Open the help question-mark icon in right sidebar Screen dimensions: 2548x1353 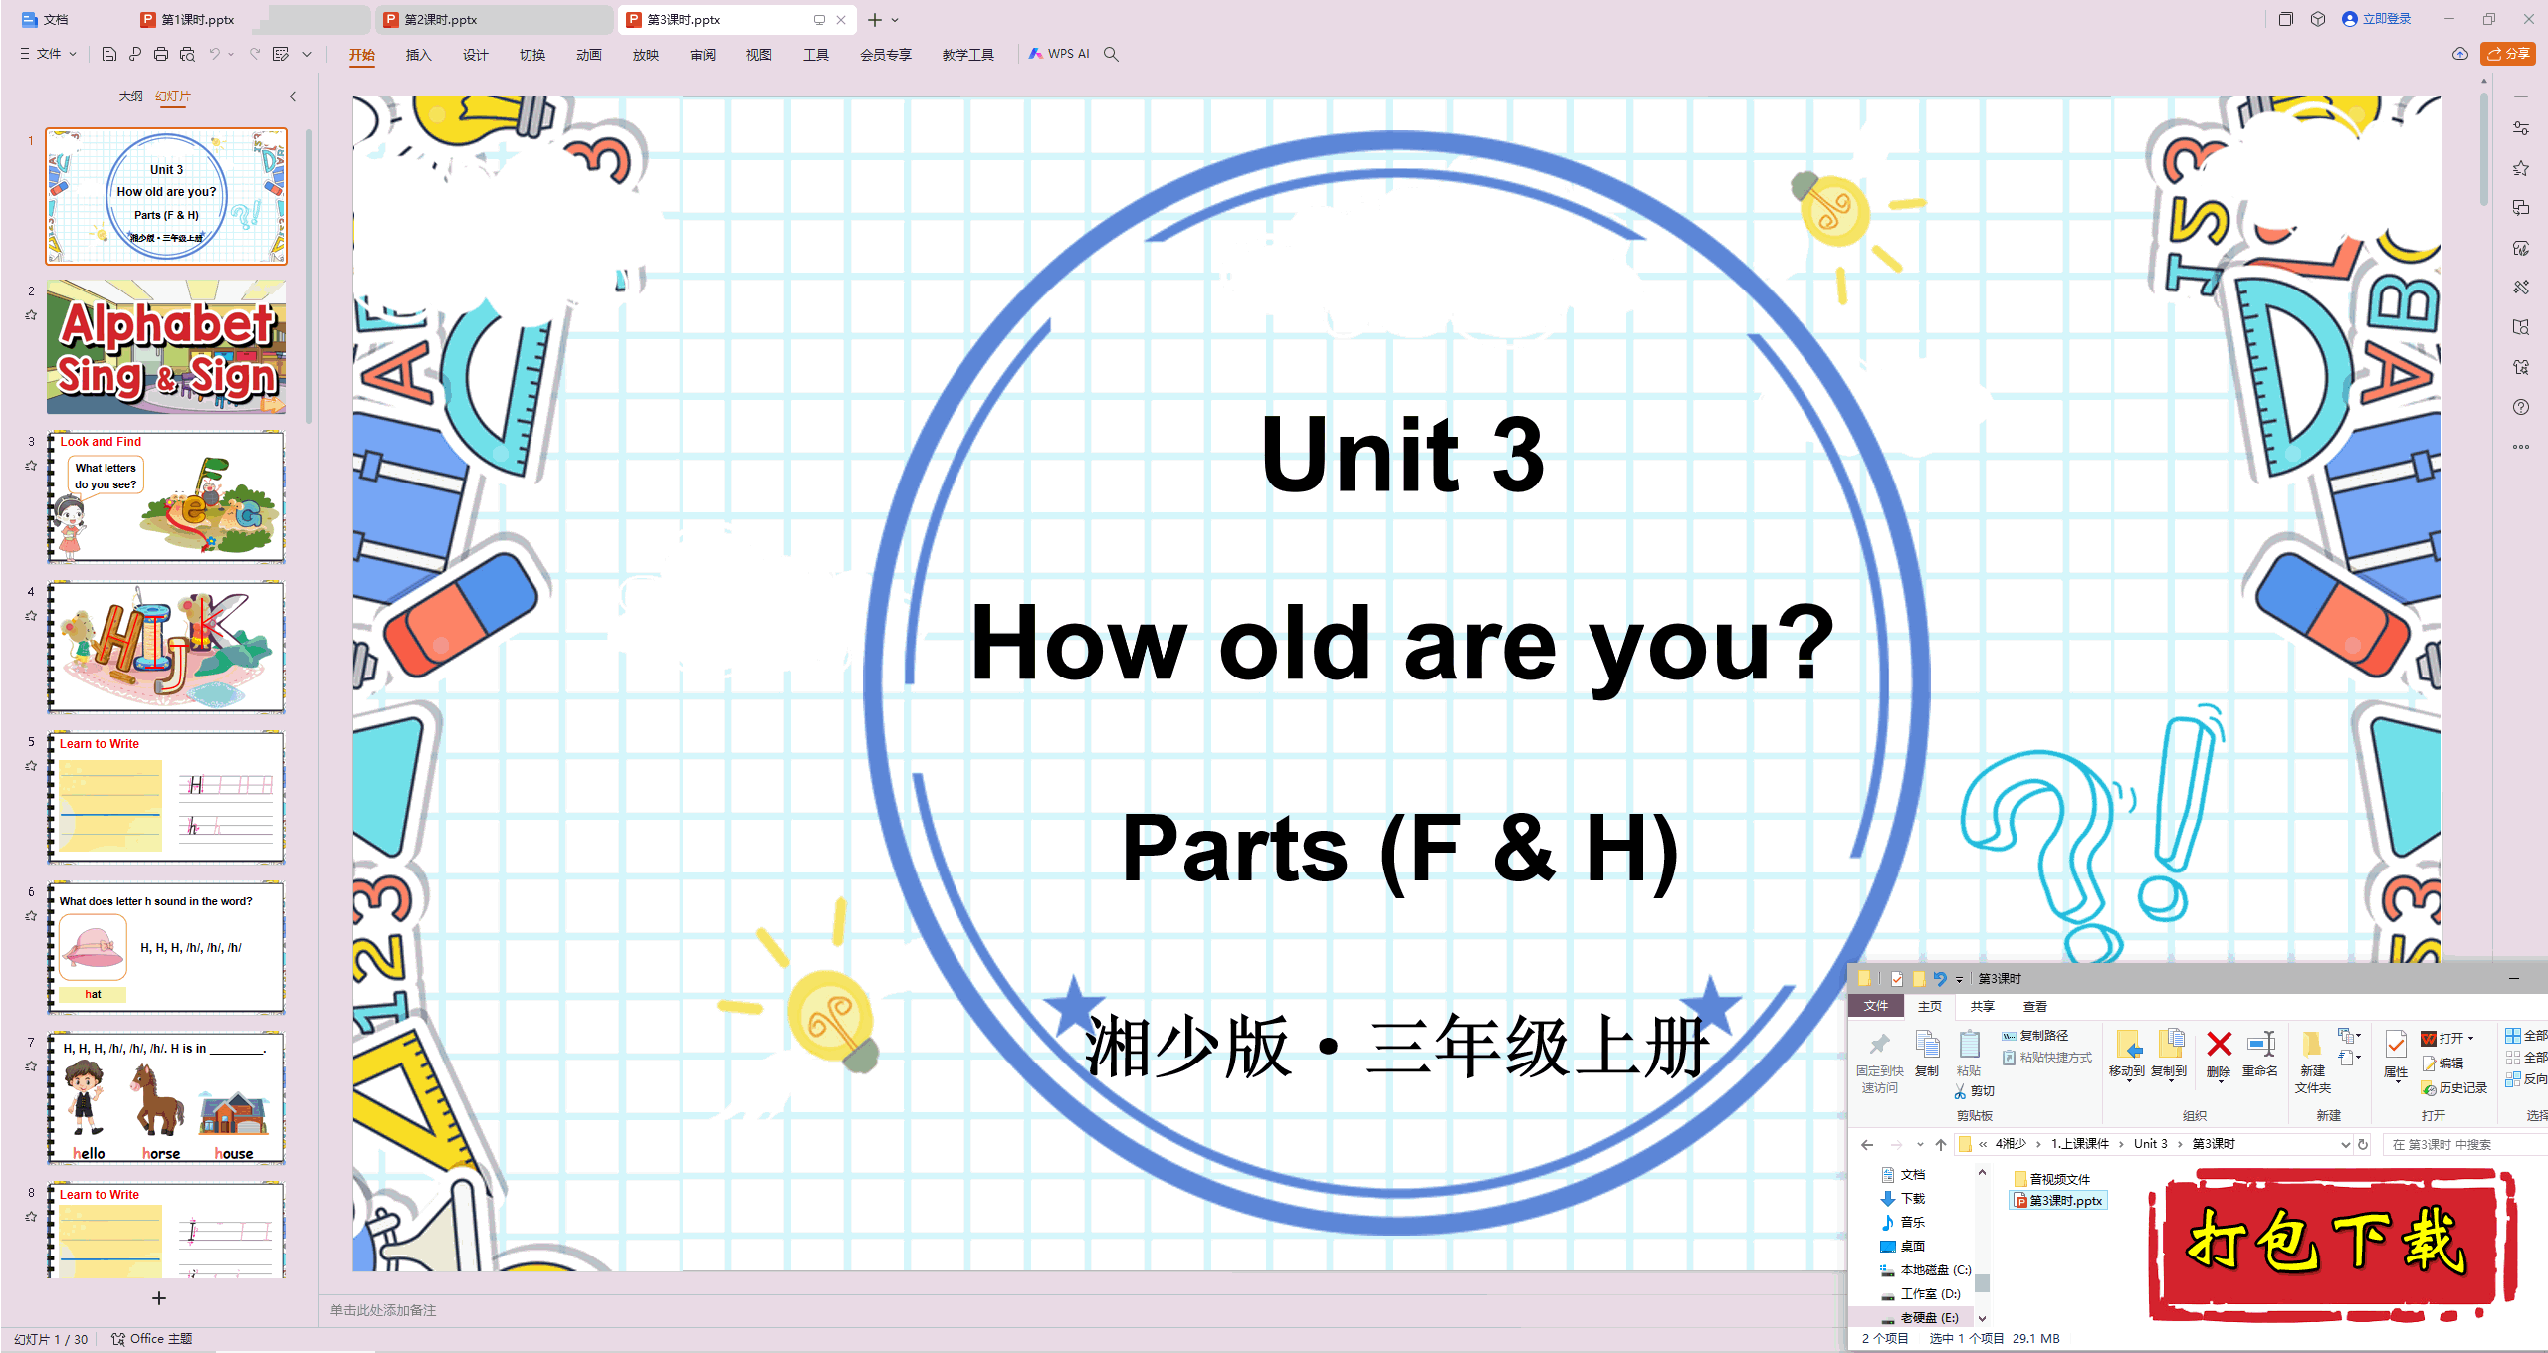[2521, 407]
